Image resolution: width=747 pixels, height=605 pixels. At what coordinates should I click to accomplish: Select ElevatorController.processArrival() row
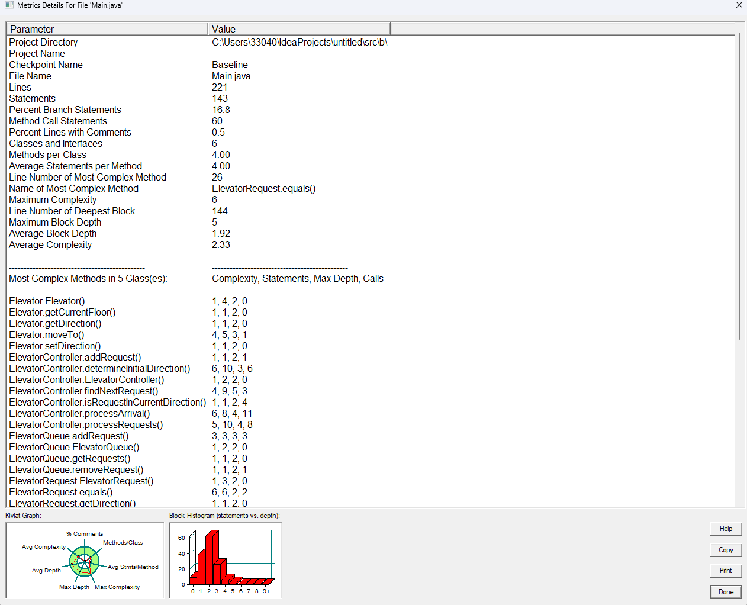(198, 414)
